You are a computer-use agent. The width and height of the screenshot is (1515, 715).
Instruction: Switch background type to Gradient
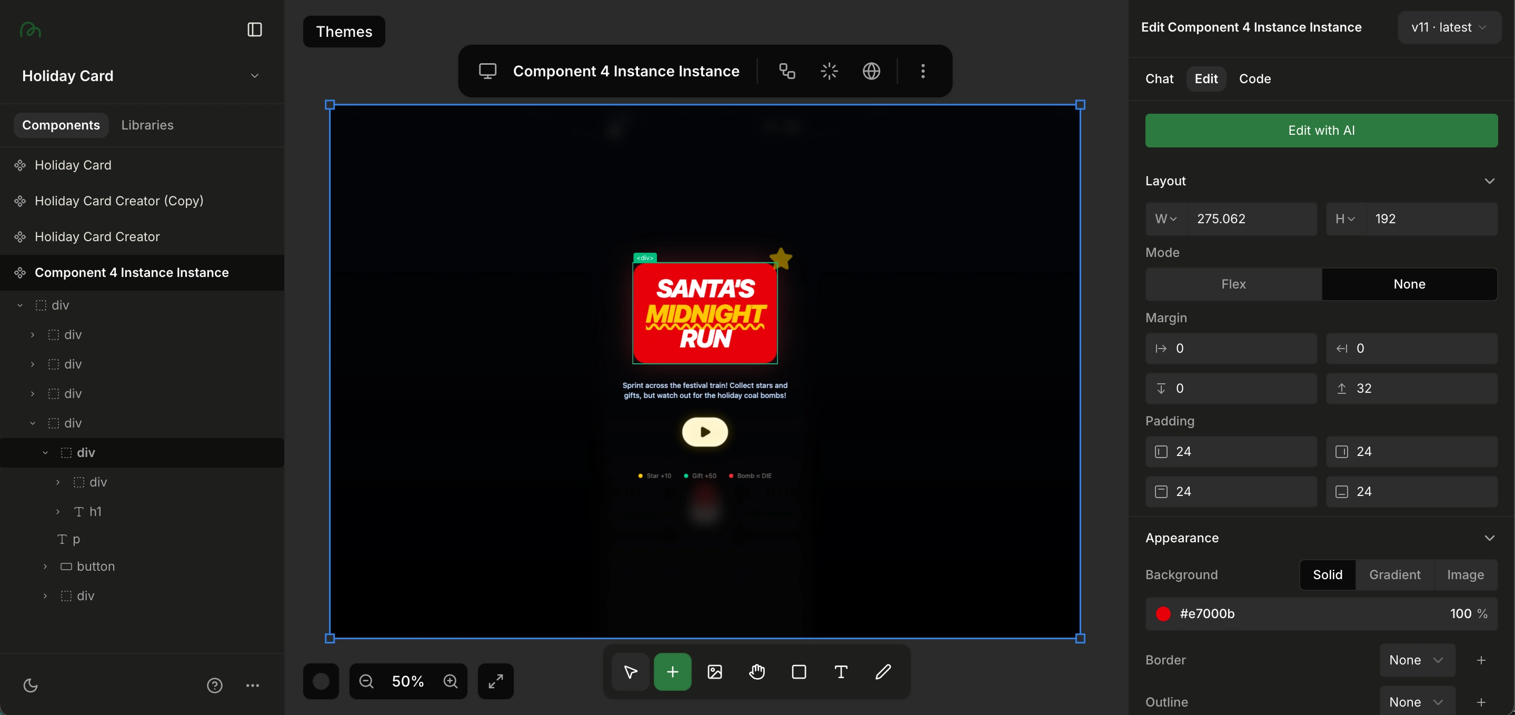(1394, 574)
